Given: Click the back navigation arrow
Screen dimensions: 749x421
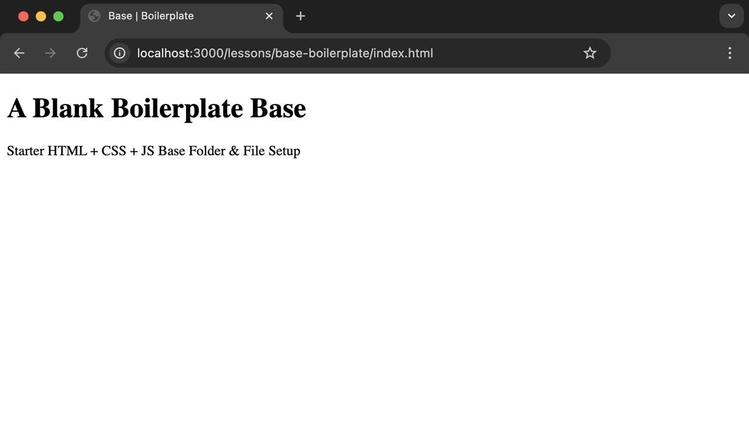Looking at the screenshot, I should [19, 53].
